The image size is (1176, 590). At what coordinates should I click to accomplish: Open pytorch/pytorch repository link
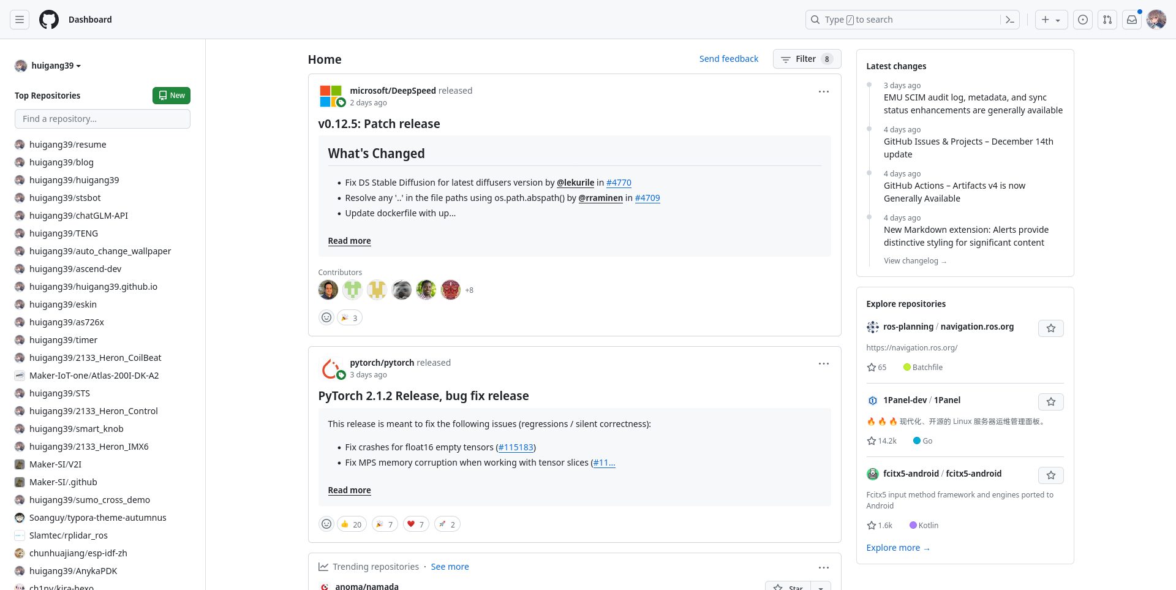382,363
